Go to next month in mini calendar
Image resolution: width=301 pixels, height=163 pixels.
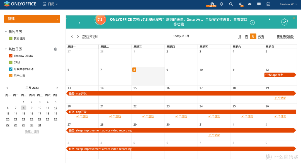[x=57, y=88]
